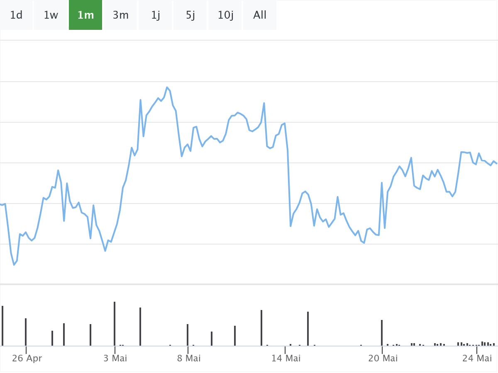Viewport: 498px width, 373px height.
Task: Click the lowest point of the price line
Action: (14, 264)
